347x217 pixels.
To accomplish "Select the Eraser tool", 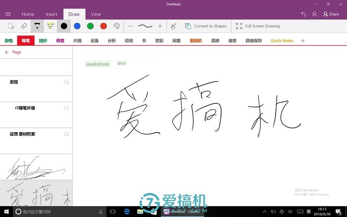I will 24,26.
